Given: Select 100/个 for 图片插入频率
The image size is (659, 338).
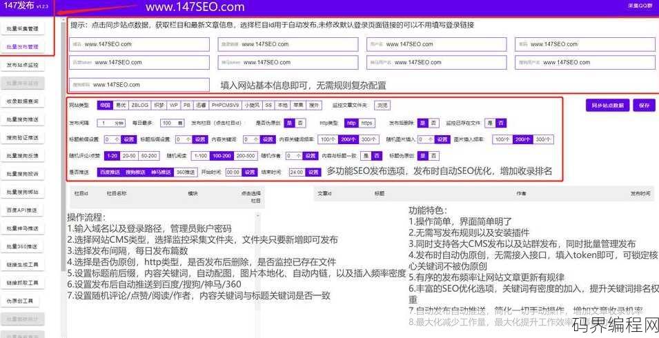Looking at the screenshot, I should 502,139.
